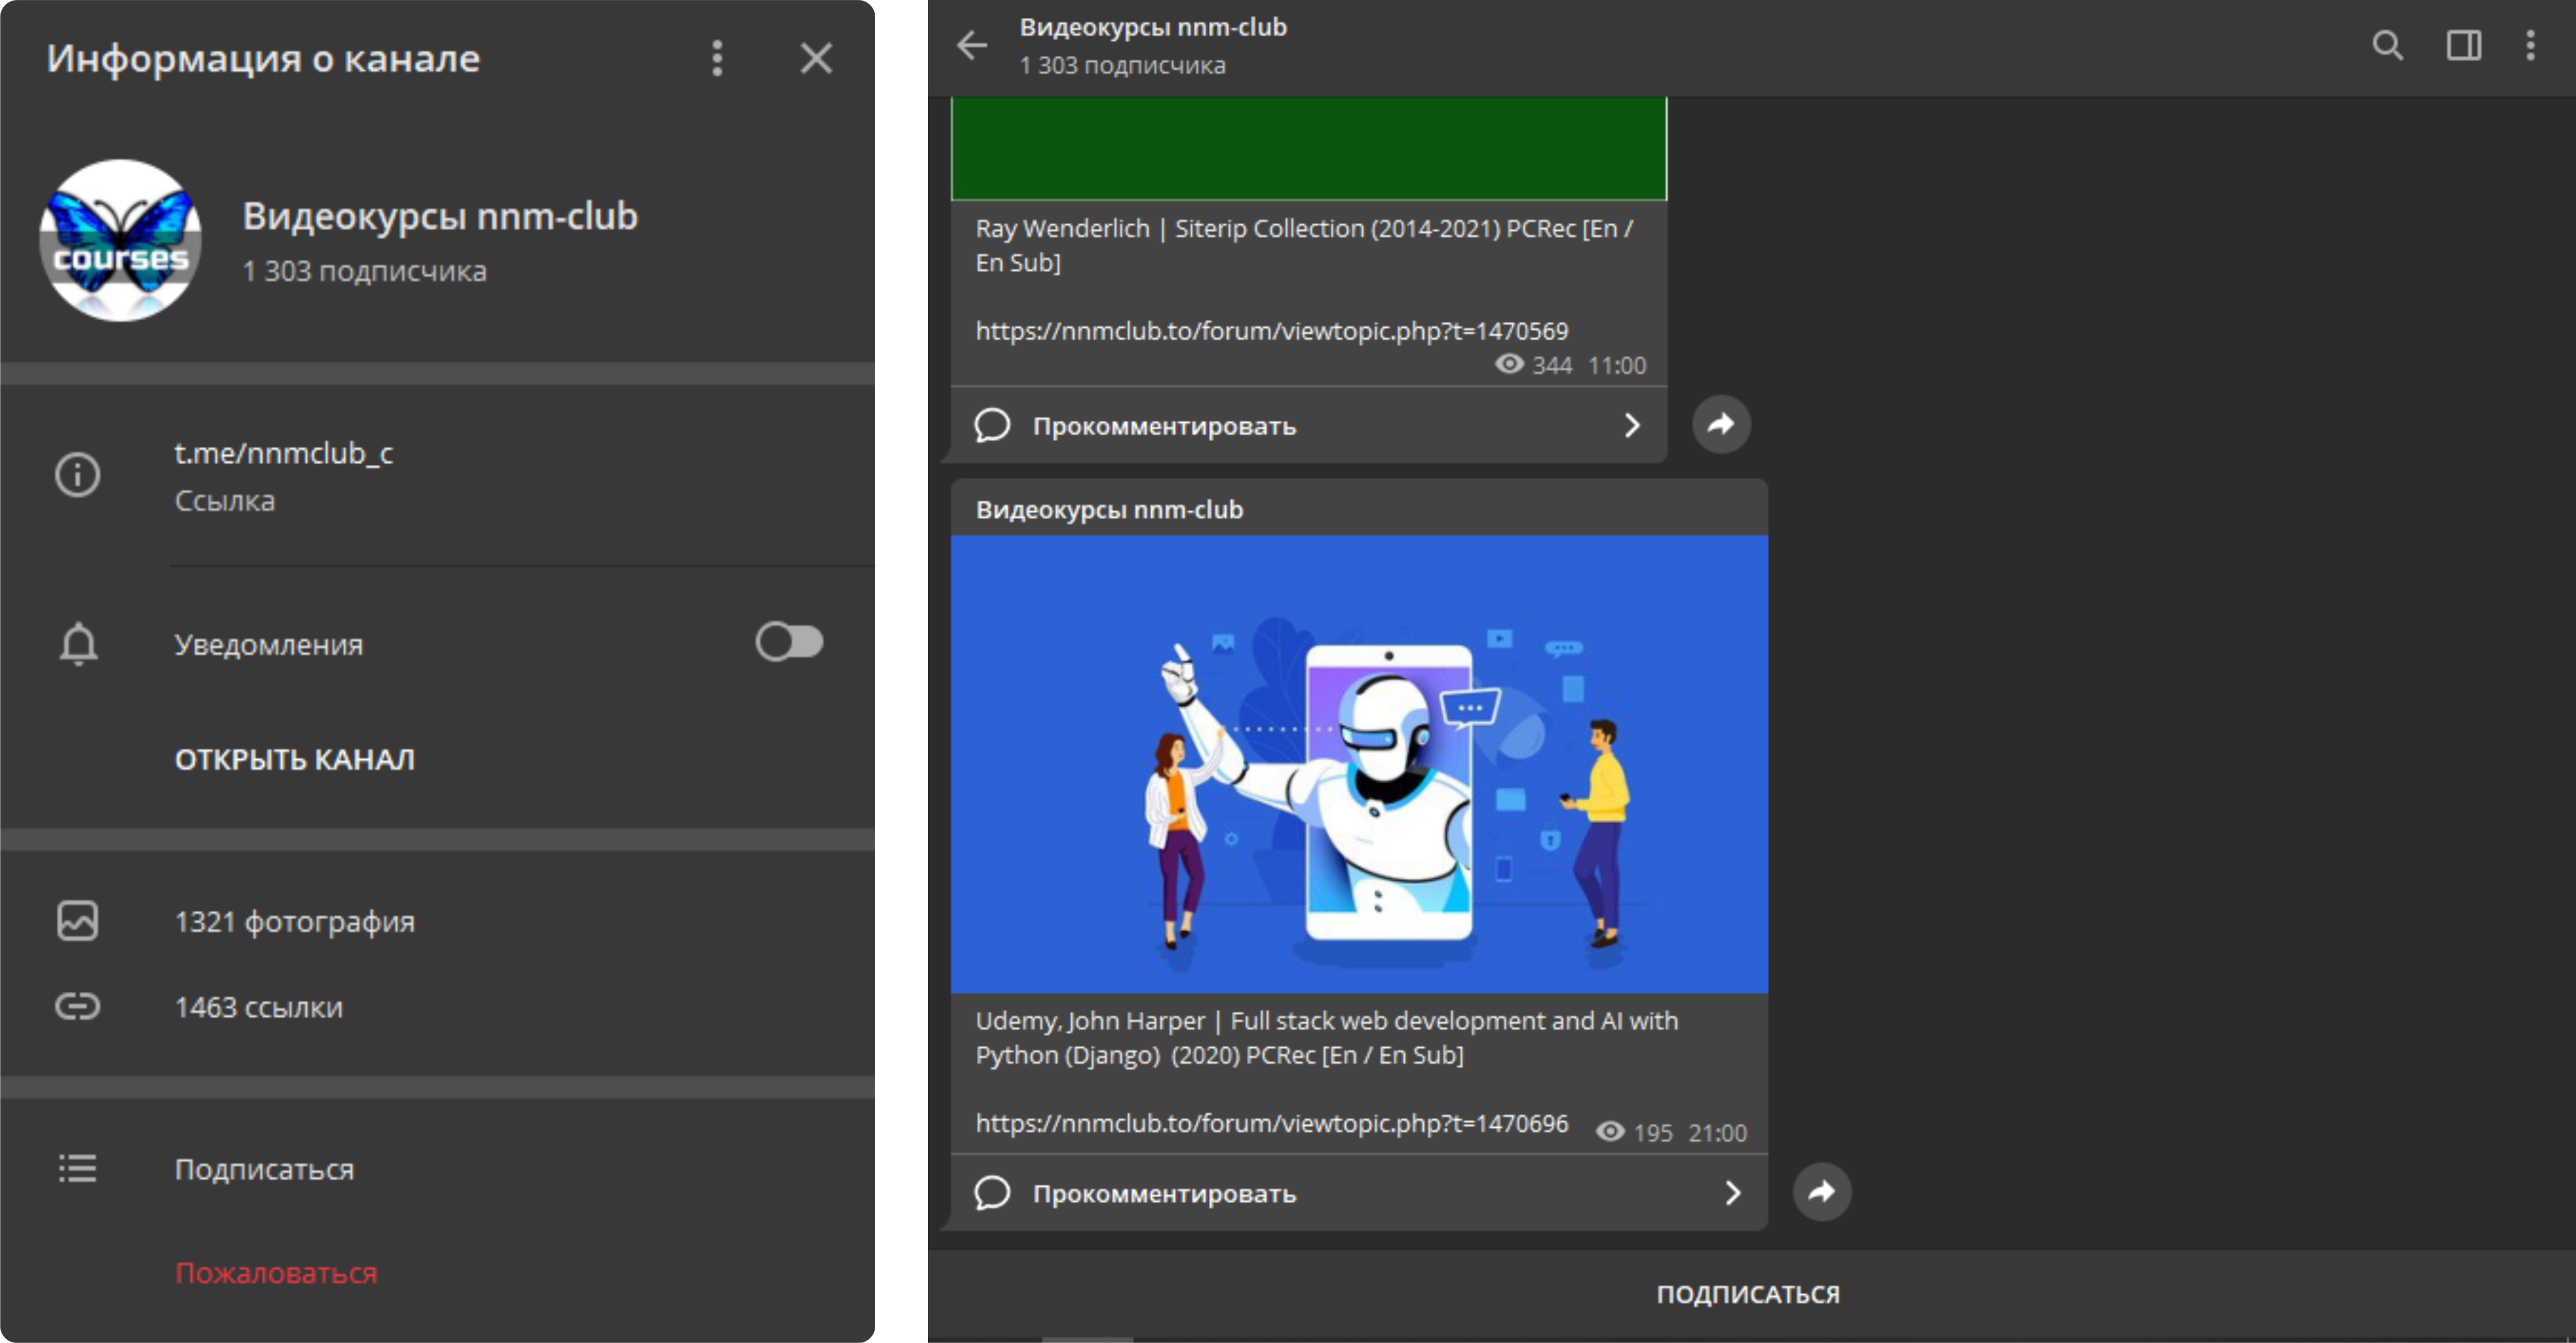This screenshot has height=1343, width=2576.
Task: Click the 11:00 timestamp on the first post
Action: tap(1617, 366)
